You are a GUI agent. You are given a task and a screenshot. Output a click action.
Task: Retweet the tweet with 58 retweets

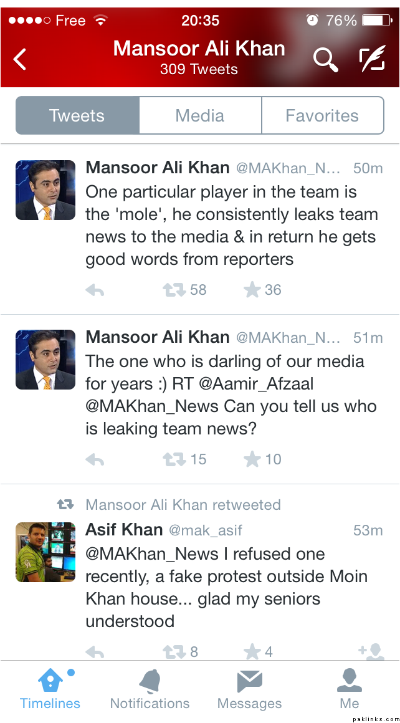(x=174, y=290)
